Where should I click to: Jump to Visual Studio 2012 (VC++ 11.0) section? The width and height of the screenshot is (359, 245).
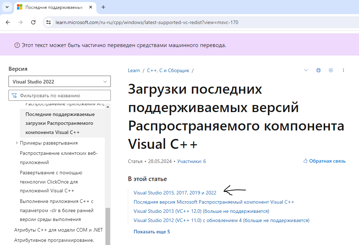point(221,220)
